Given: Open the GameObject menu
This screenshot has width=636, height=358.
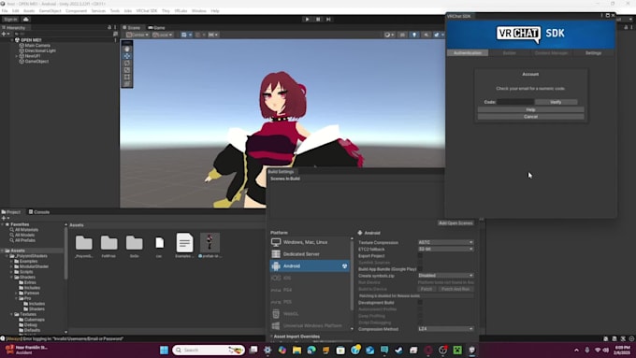Looking at the screenshot, I should (50, 11).
